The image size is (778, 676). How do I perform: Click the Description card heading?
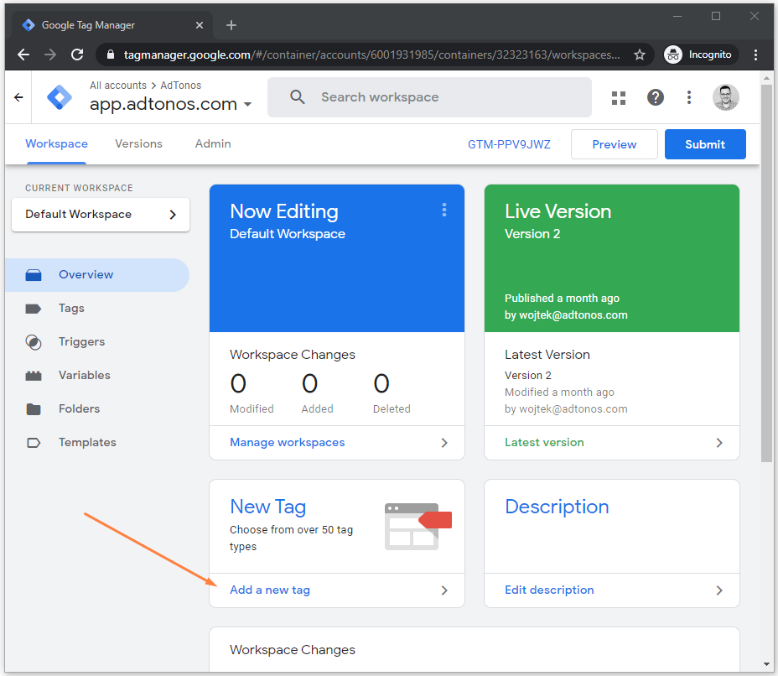[x=557, y=507]
